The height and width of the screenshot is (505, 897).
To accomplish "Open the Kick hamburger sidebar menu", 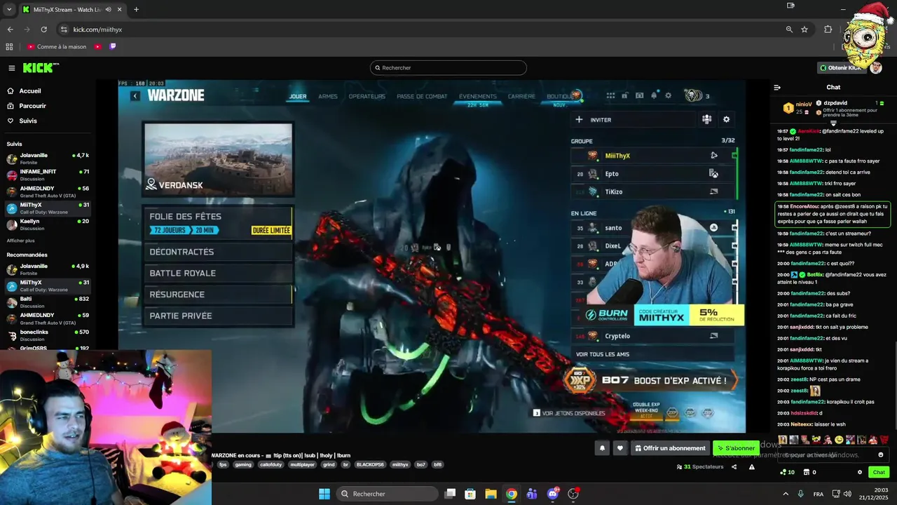I will point(12,68).
